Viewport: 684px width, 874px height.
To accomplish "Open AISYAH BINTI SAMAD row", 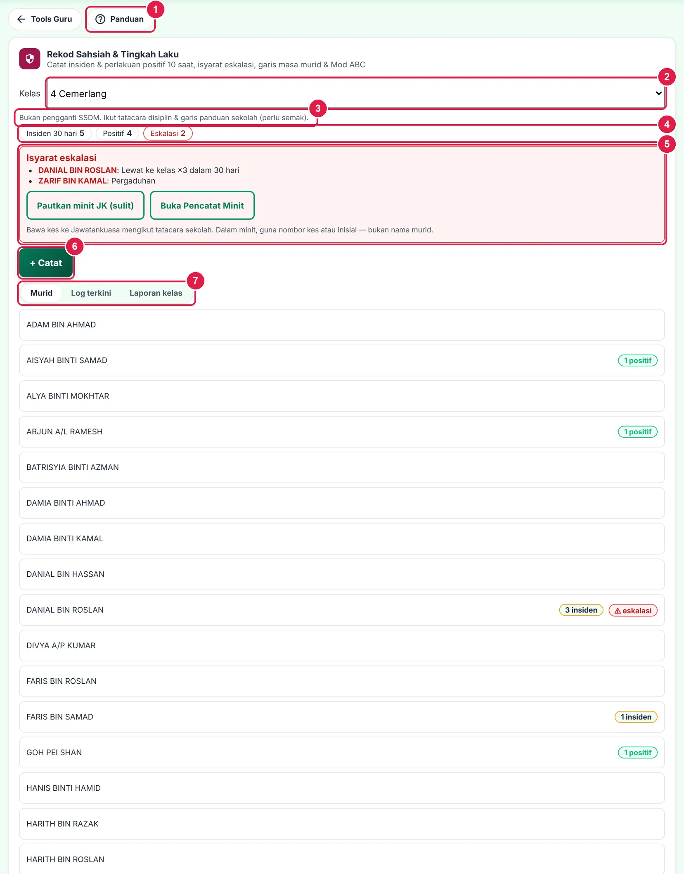I will (342, 360).
